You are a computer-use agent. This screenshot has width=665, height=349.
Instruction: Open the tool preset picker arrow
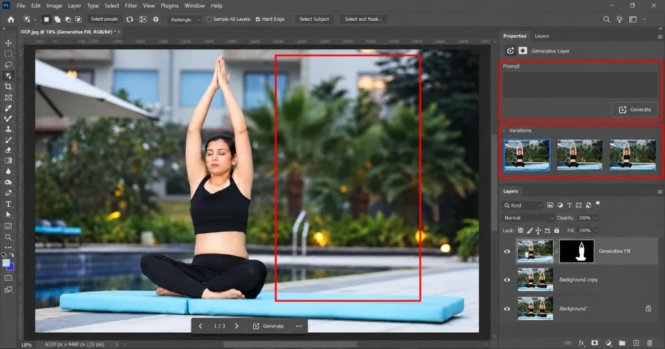[35, 19]
